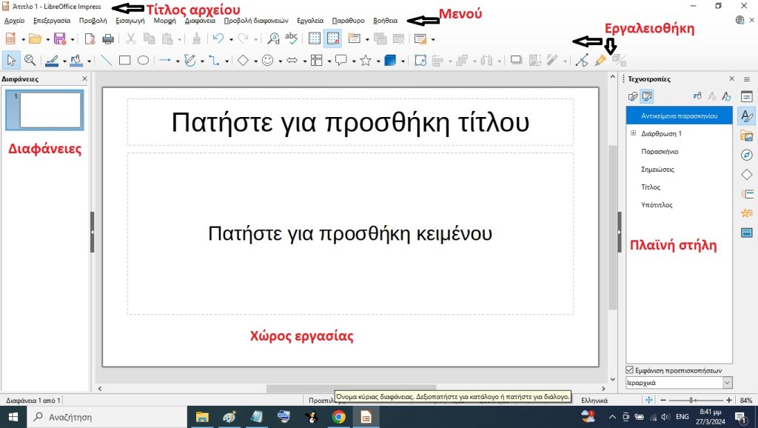Select the Stars and Banners tool
Viewport: 758px width, 428px height.
366,61
